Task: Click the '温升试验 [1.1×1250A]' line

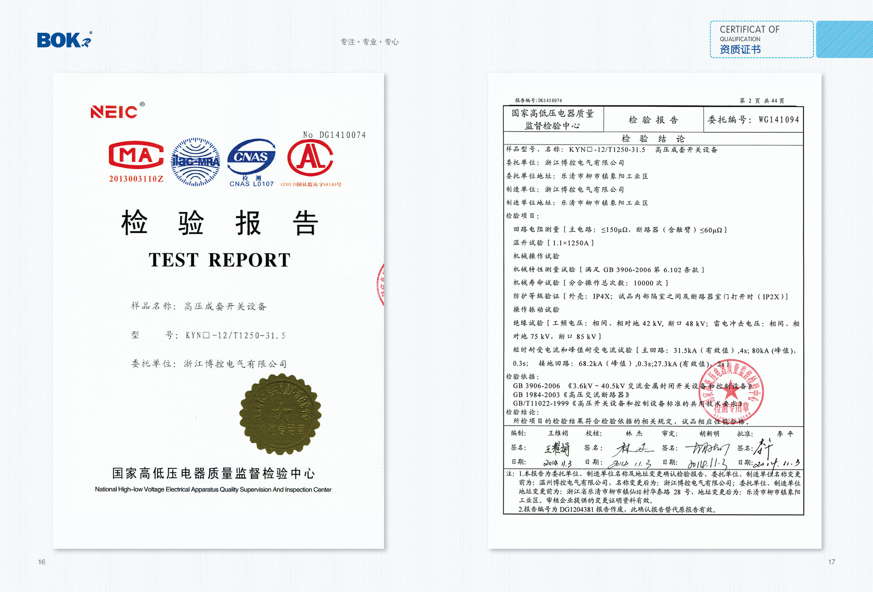Action: coord(553,243)
